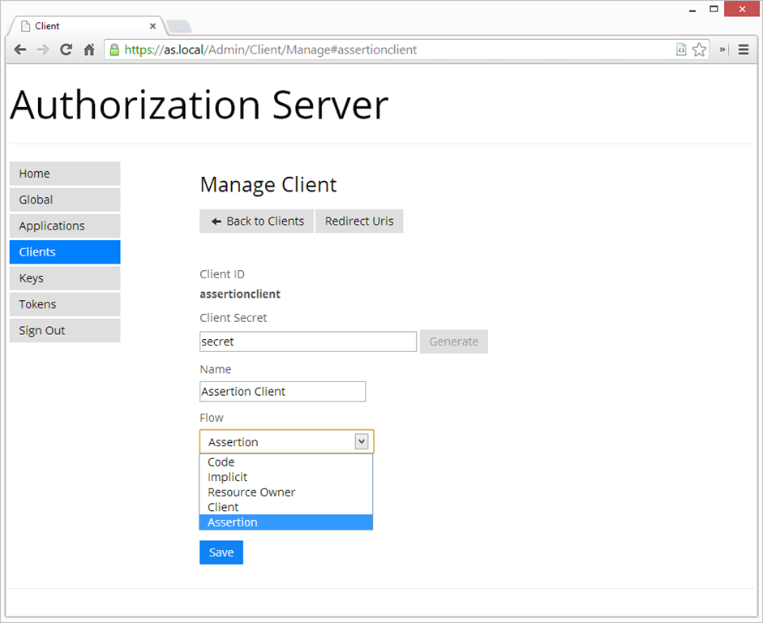Click the browser back arrow

point(20,49)
